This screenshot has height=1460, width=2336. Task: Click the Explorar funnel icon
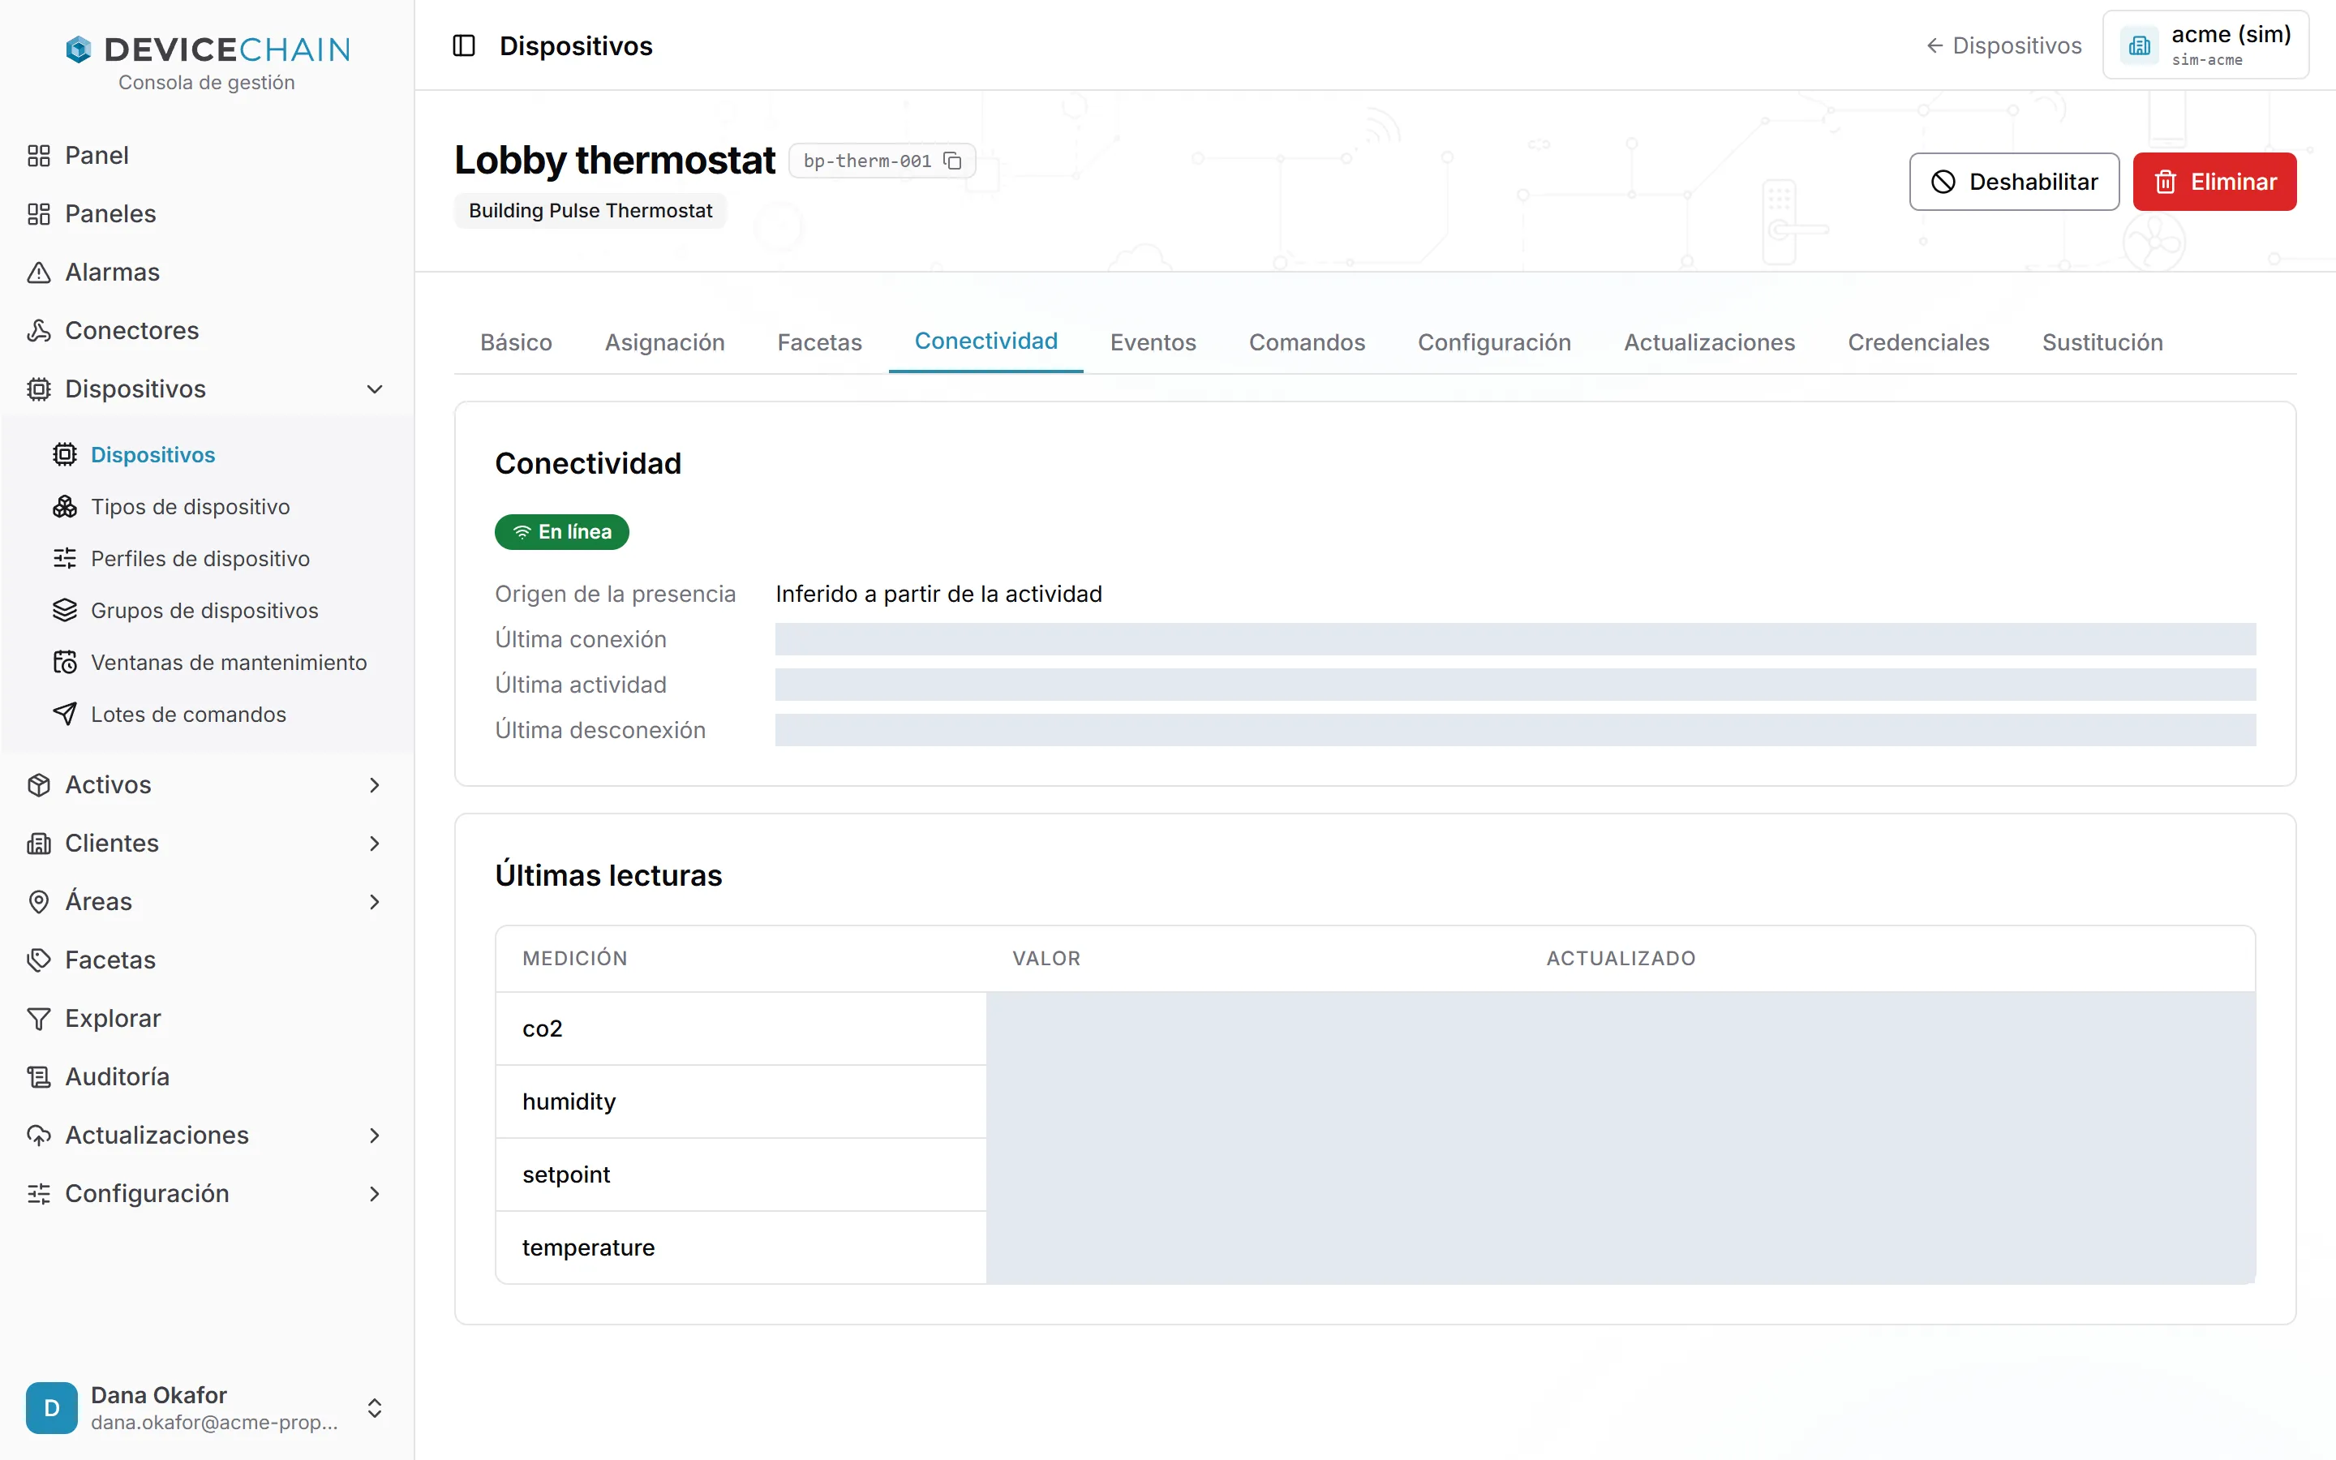(39, 1019)
